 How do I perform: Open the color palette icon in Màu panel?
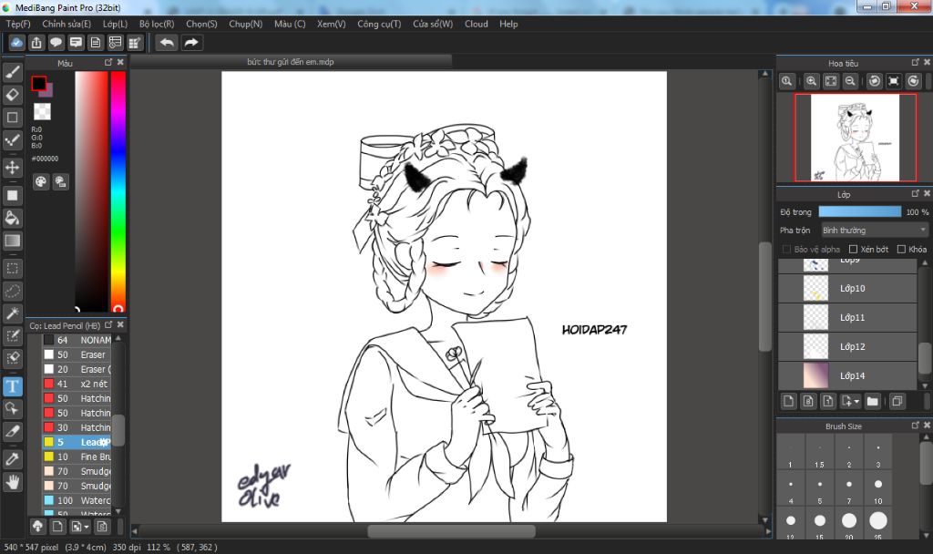pos(40,182)
